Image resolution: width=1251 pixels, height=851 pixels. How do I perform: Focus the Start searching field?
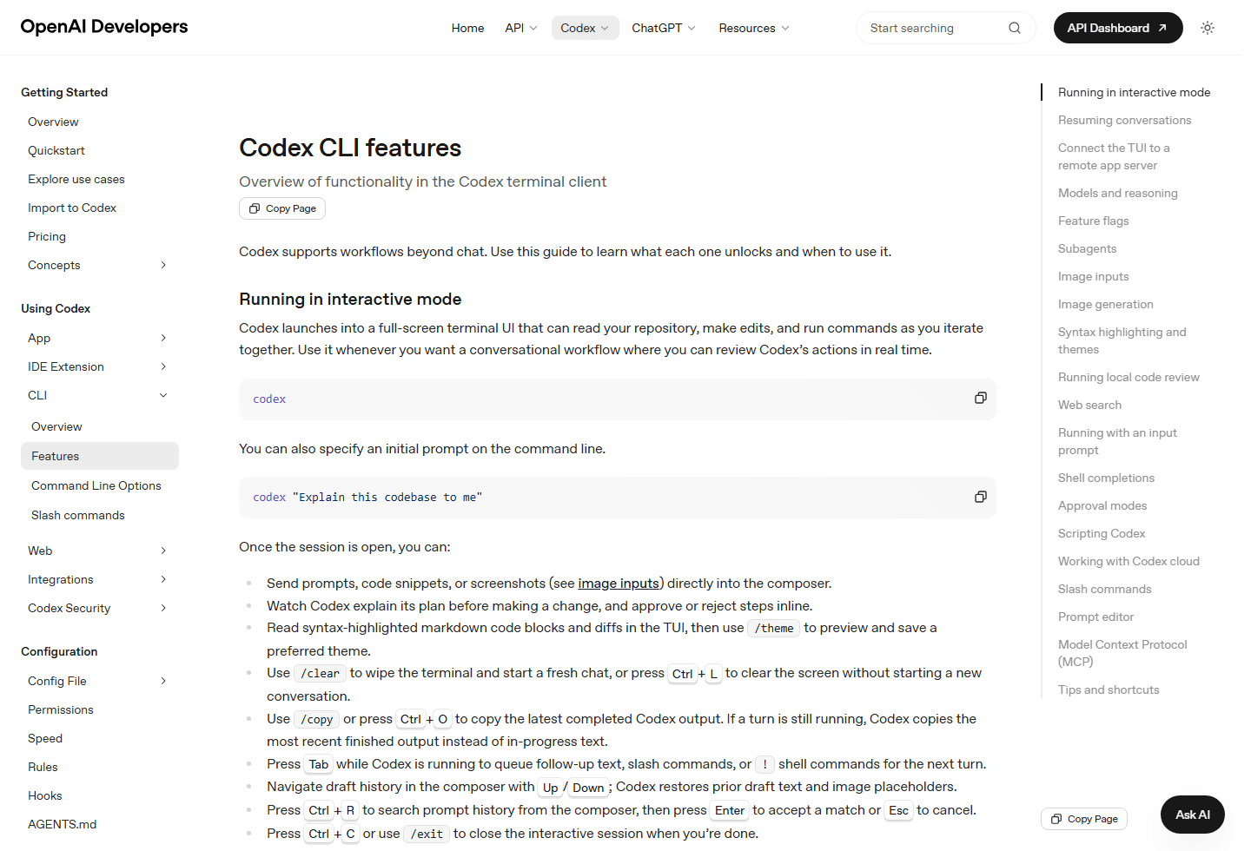click(x=945, y=28)
